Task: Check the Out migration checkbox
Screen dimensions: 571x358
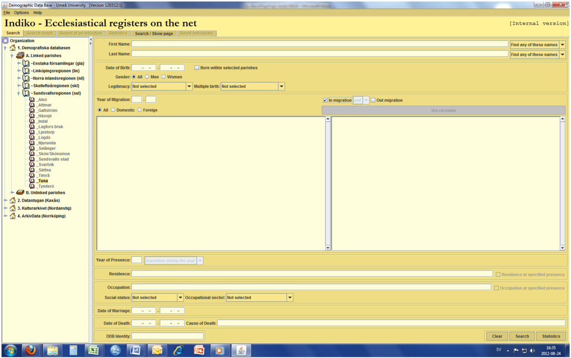Action: pyautogui.click(x=373, y=100)
